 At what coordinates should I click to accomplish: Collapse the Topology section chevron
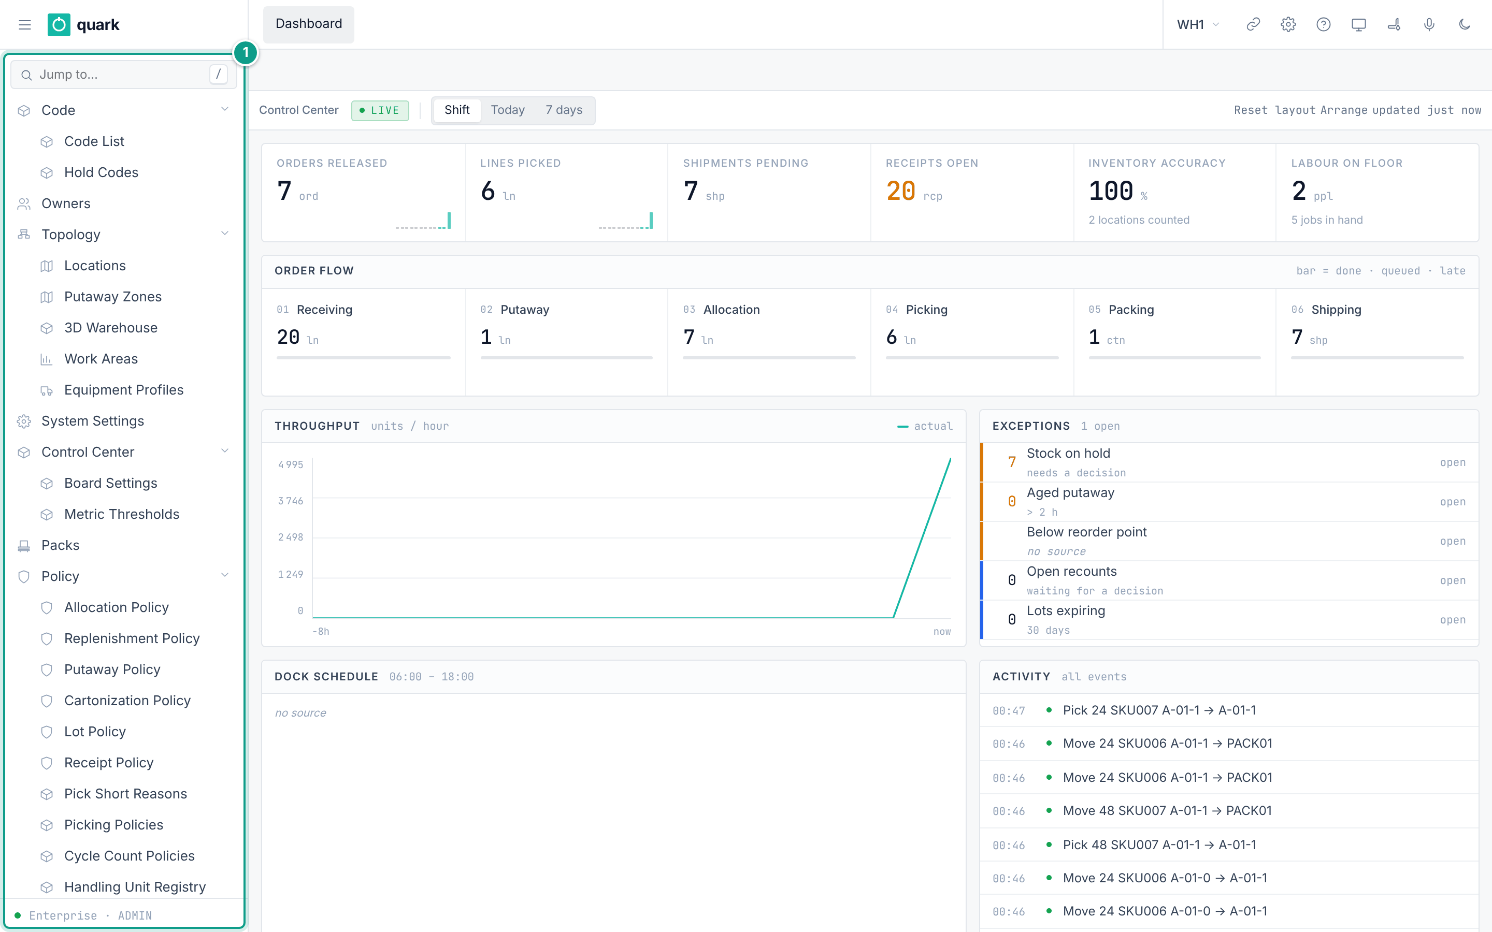click(x=225, y=234)
